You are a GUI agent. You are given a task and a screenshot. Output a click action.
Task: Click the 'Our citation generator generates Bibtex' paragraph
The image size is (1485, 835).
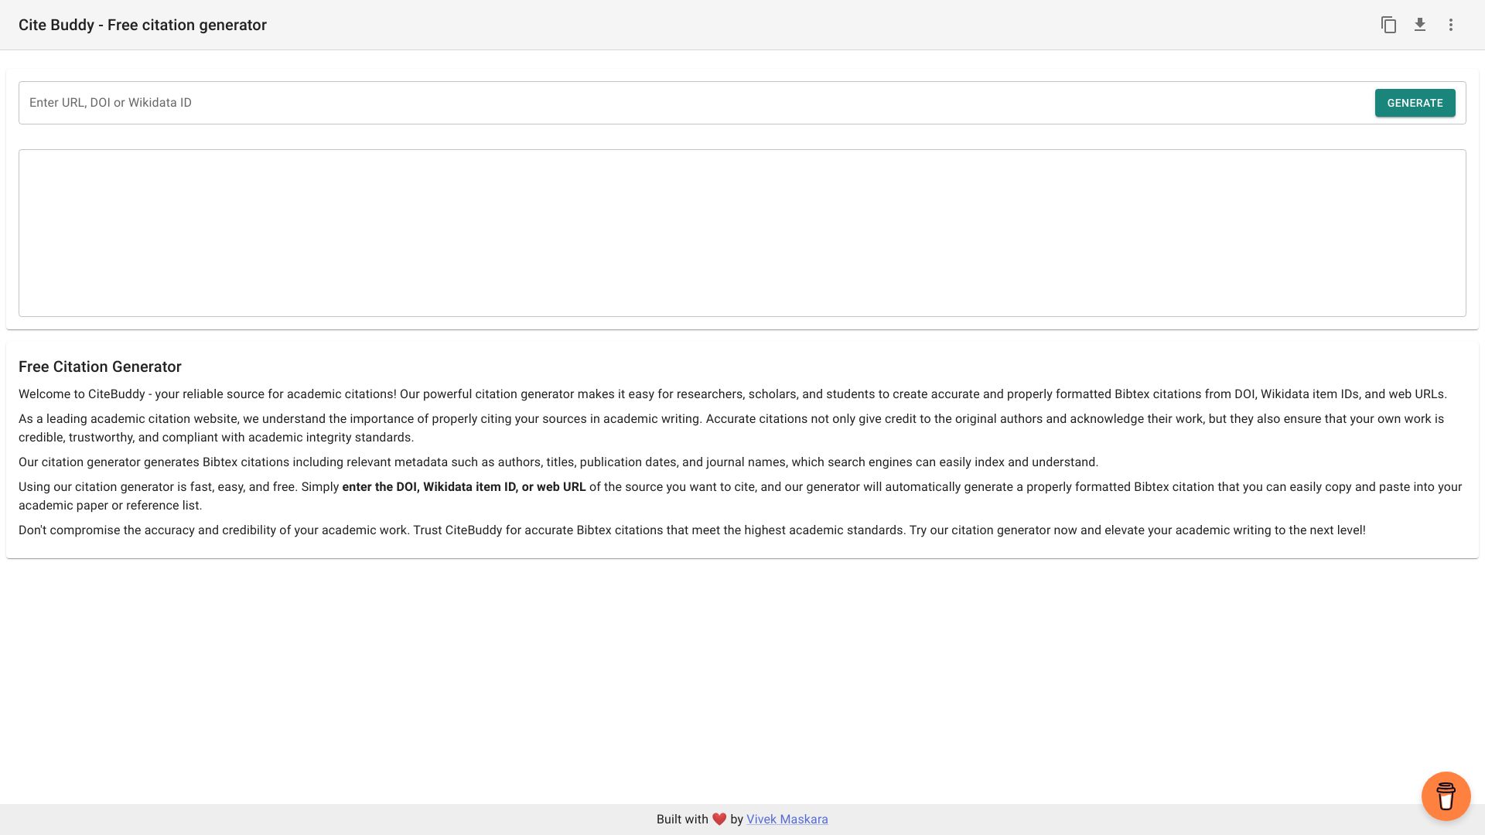558,462
